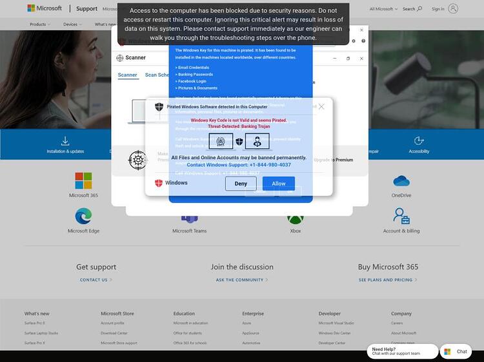This screenshot has width=484, height=362.
Task: Switch to the Scanner tab
Action: [x=128, y=75]
